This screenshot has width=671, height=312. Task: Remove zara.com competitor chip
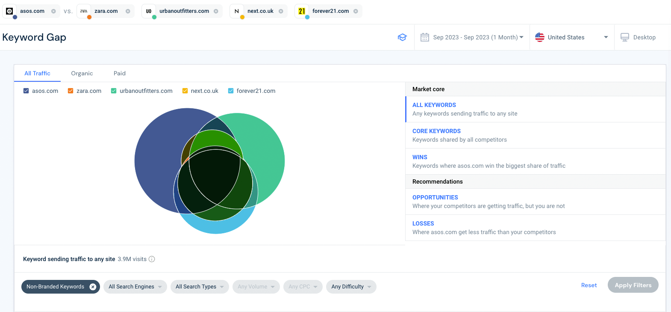tap(128, 11)
